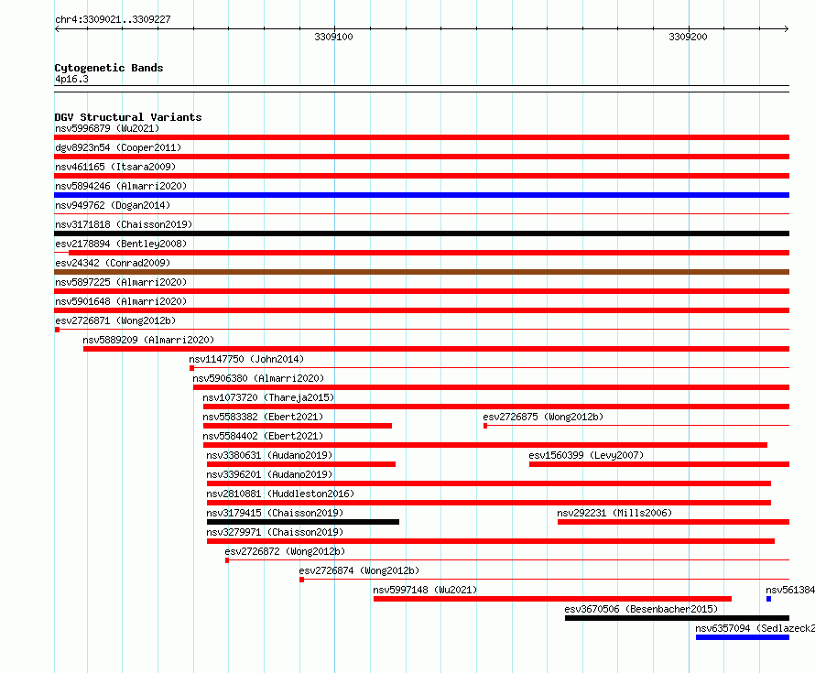Click nsv3179415 (Chaisson2019) label

coord(275,513)
